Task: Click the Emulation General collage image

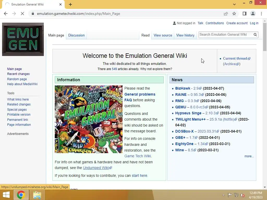Action: (x=89, y=119)
